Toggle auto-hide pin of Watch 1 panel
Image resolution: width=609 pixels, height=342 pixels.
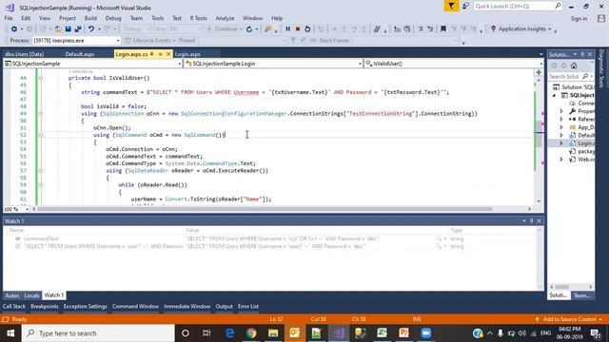531,220
